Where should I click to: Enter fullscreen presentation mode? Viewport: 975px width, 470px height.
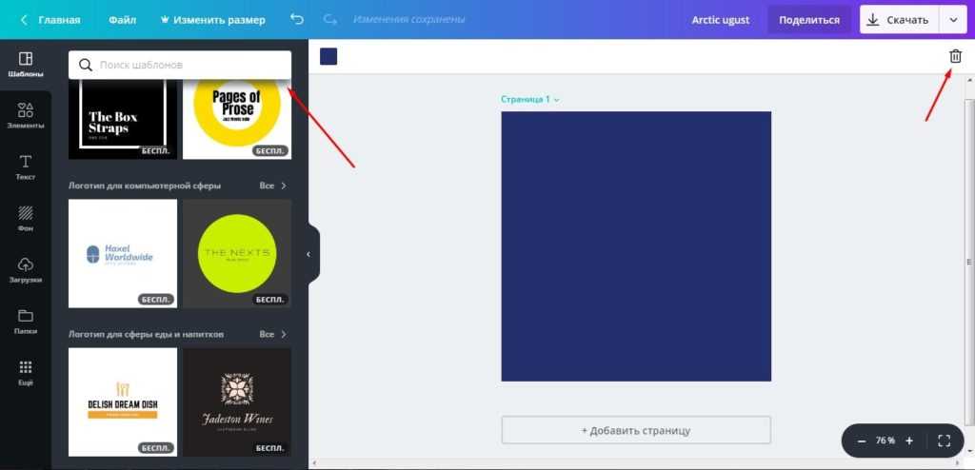pyautogui.click(x=944, y=441)
